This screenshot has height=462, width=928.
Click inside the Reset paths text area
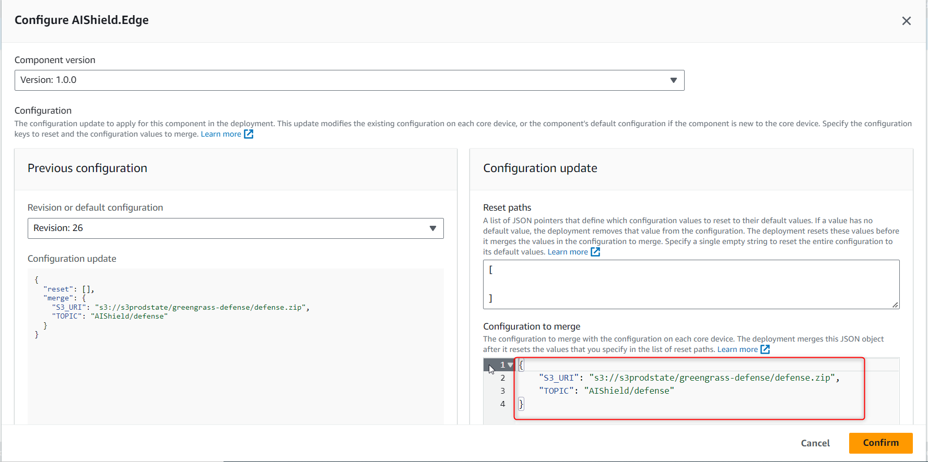tap(691, 284)
